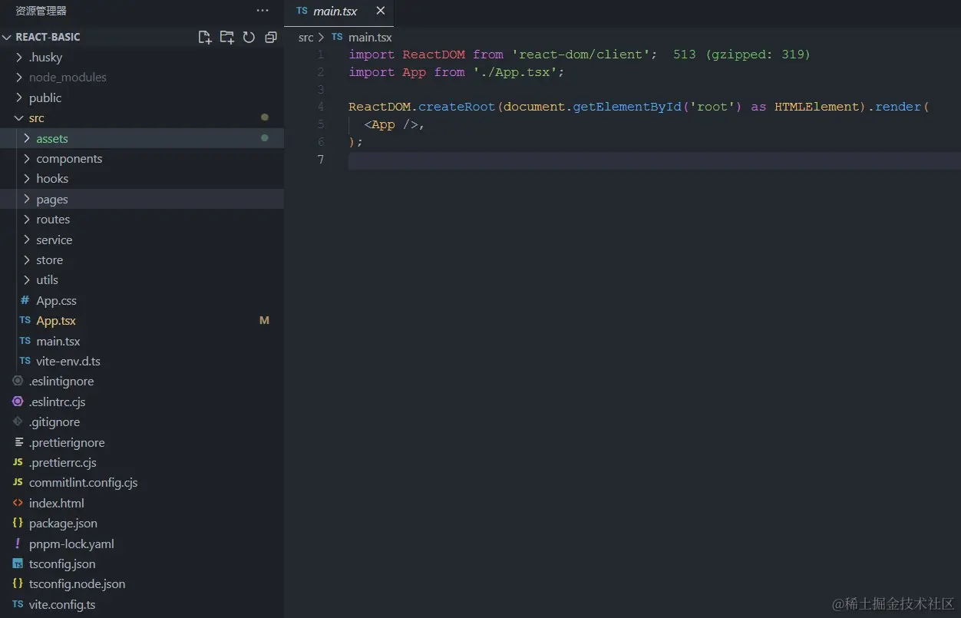Refresh the explorer with the refresh icon
The width and height of the screenshot is (961, 618).
[249, 37]
